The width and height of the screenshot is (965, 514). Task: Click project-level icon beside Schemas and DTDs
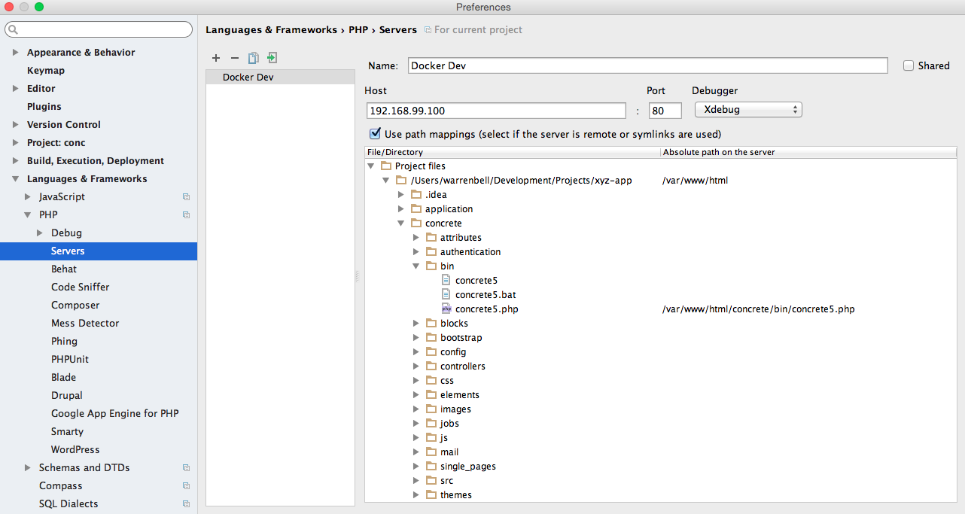coord(186,468)
